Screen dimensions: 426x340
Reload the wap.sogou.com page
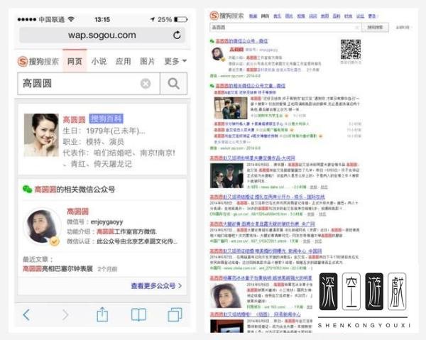coord(177,35)
